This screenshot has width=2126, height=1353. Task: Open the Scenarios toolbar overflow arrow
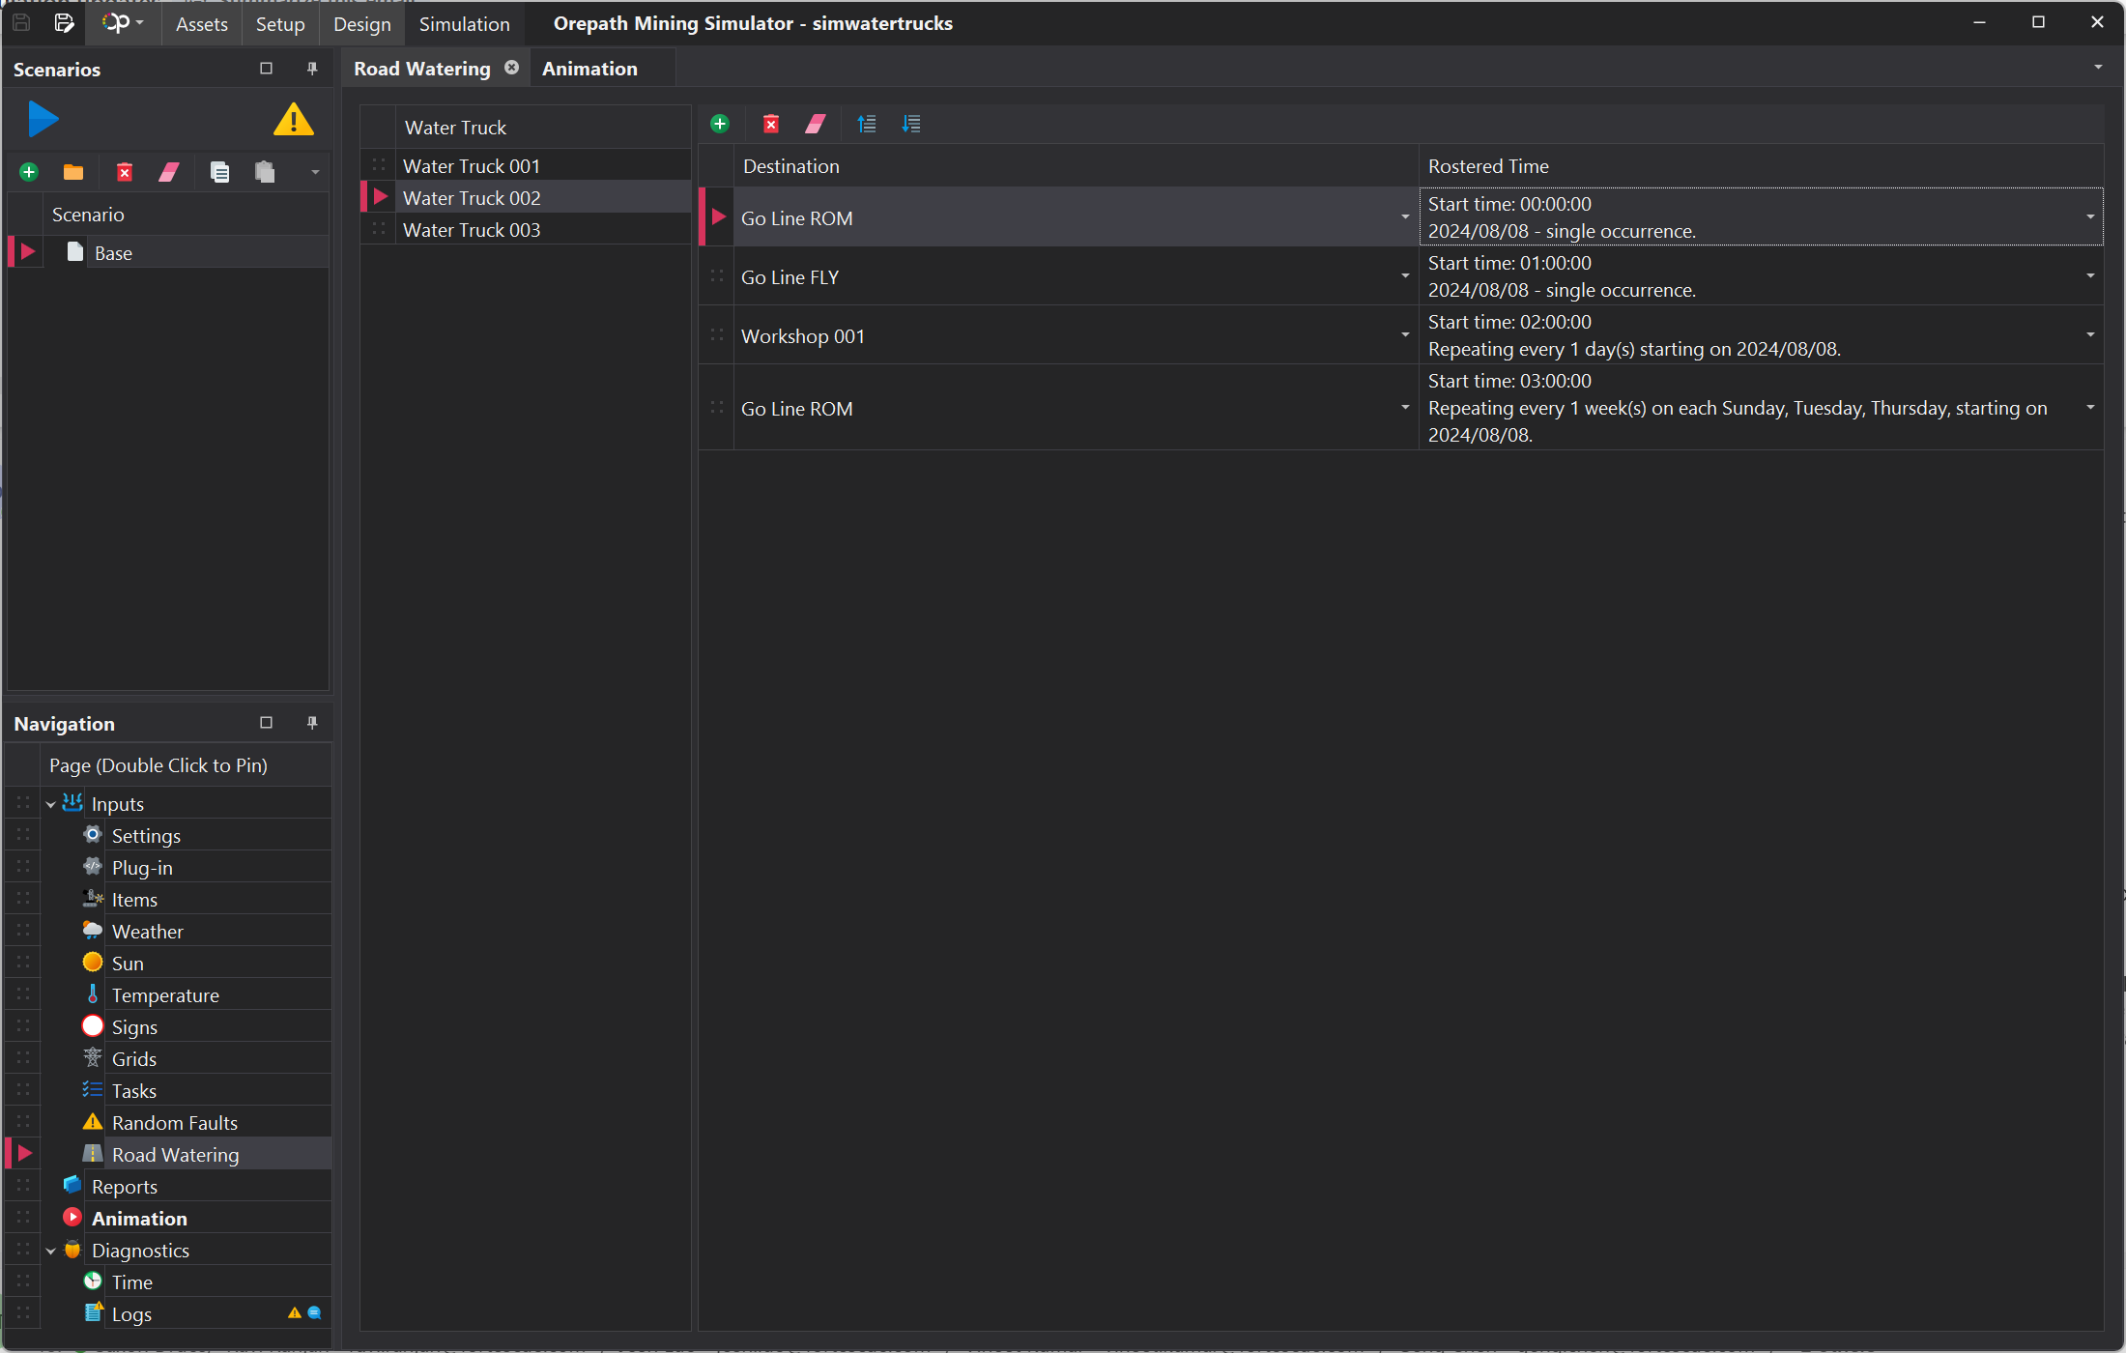[x=315, y=172]
